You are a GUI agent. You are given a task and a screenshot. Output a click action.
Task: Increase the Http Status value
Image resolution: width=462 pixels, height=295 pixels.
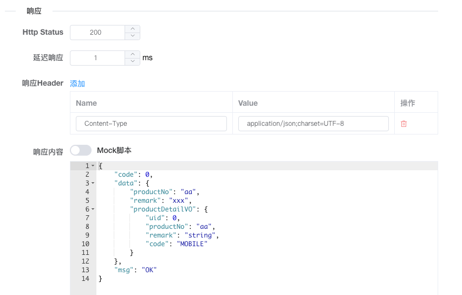coord(133,29)
